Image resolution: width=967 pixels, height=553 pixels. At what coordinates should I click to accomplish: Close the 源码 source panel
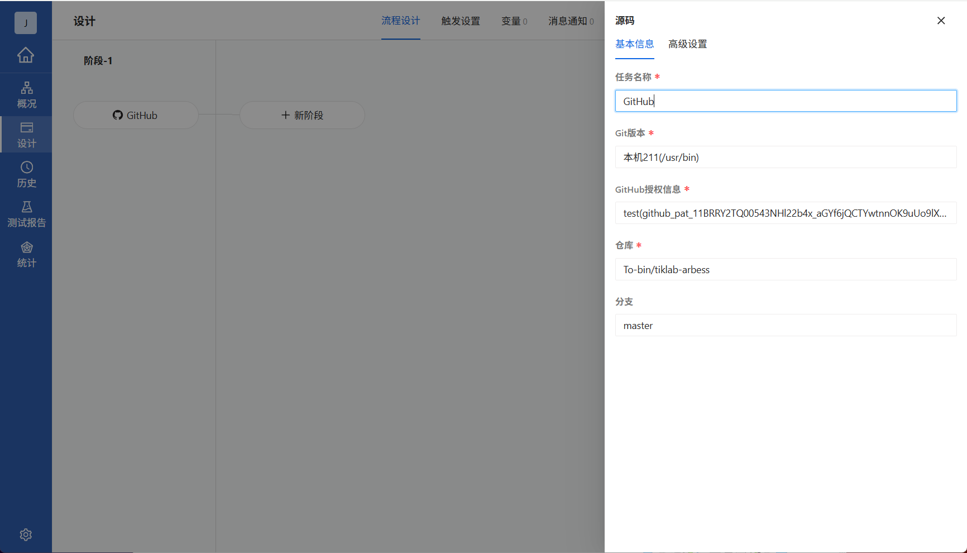pos(941,20)
